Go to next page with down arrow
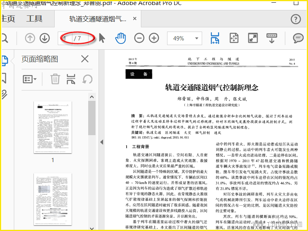Screen dimensions: 308x231 [45, 38]
